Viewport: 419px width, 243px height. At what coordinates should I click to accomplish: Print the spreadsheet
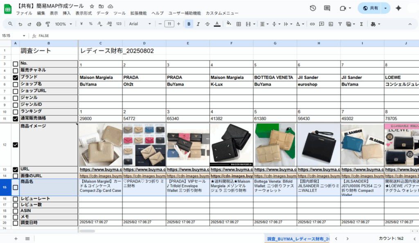(x=39, y=24)
